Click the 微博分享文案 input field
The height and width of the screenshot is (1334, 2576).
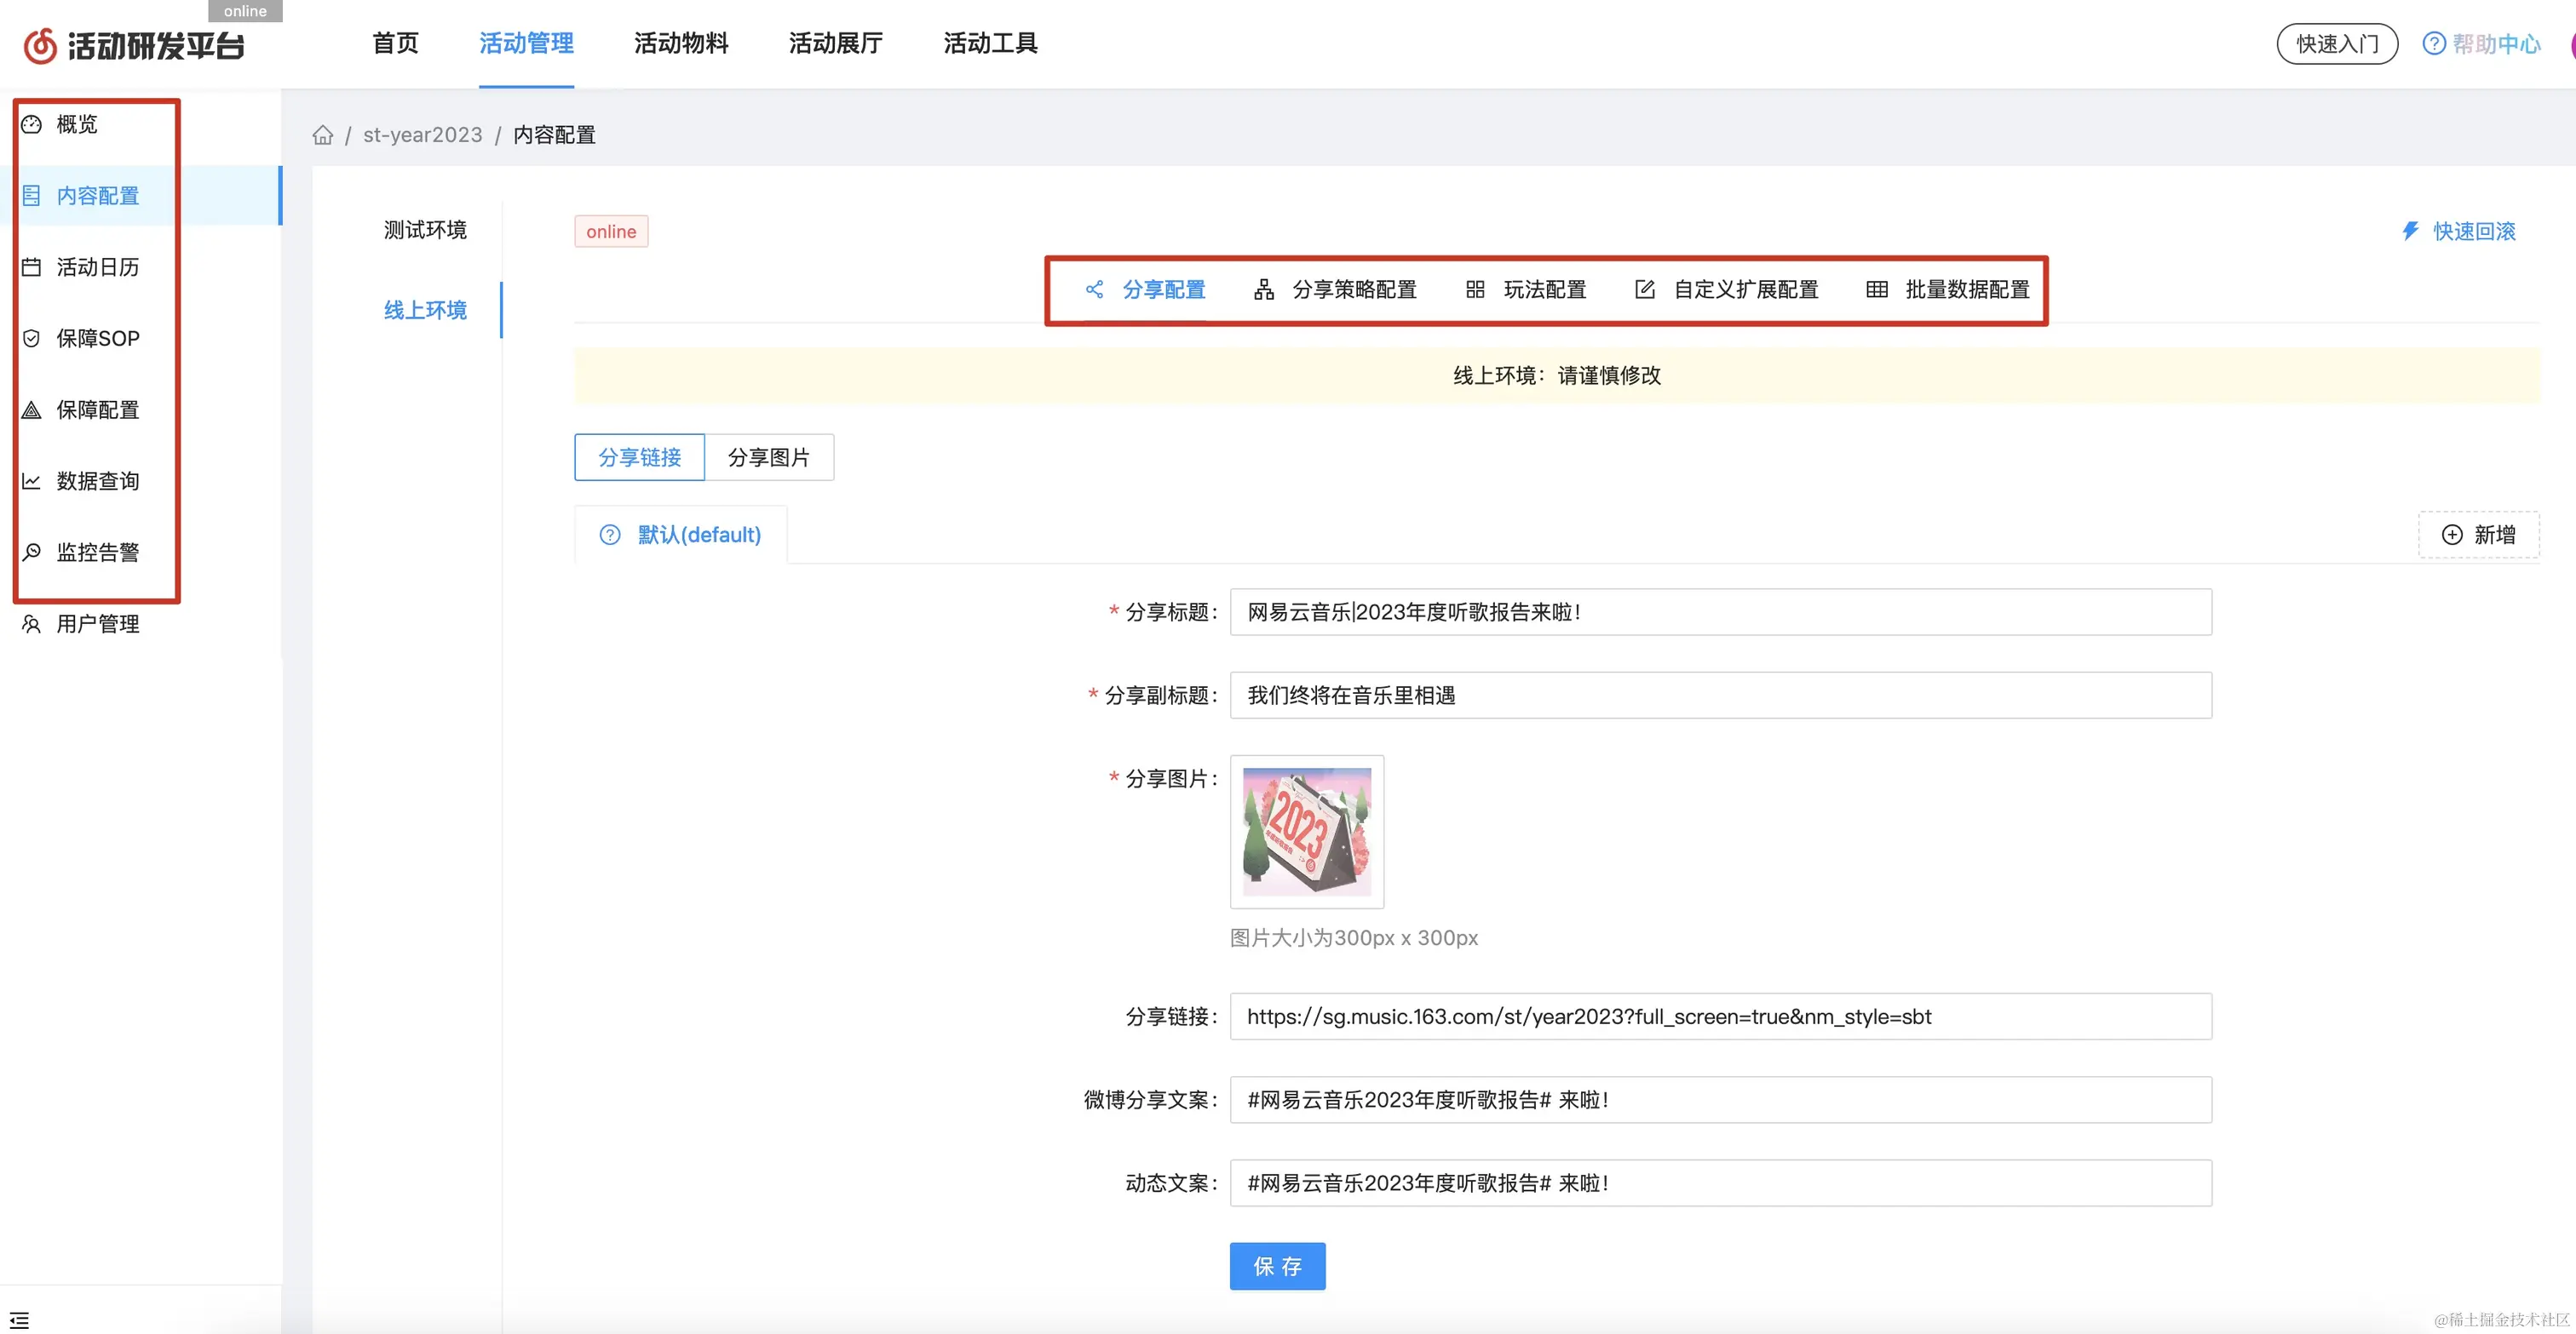1720,1099
